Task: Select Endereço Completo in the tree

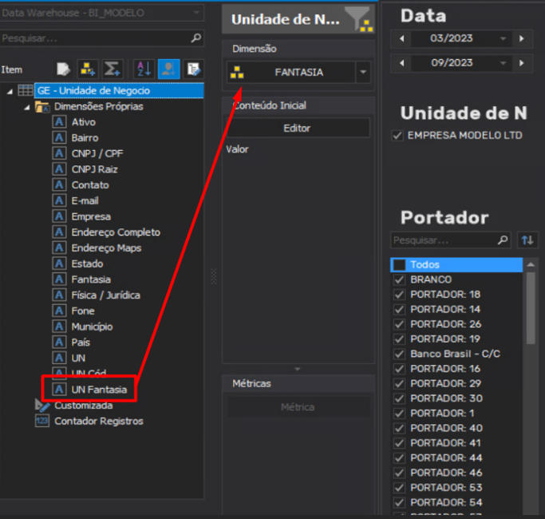Action: pos(116,232)
